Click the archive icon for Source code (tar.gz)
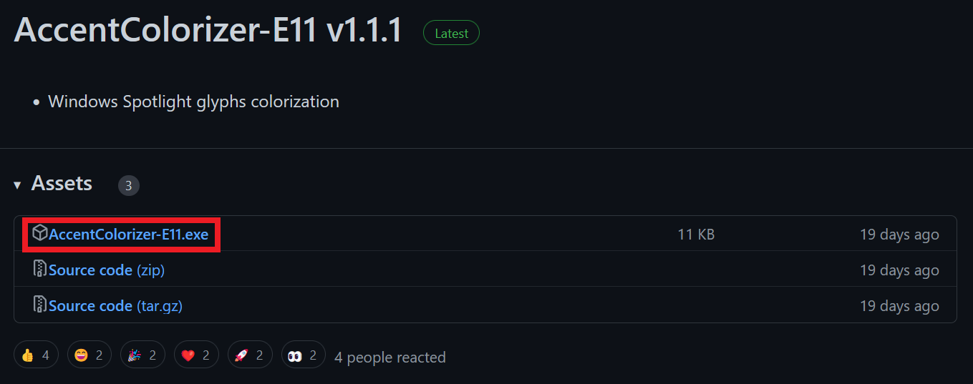Screen dimensions: 973x384 (40, 305)
